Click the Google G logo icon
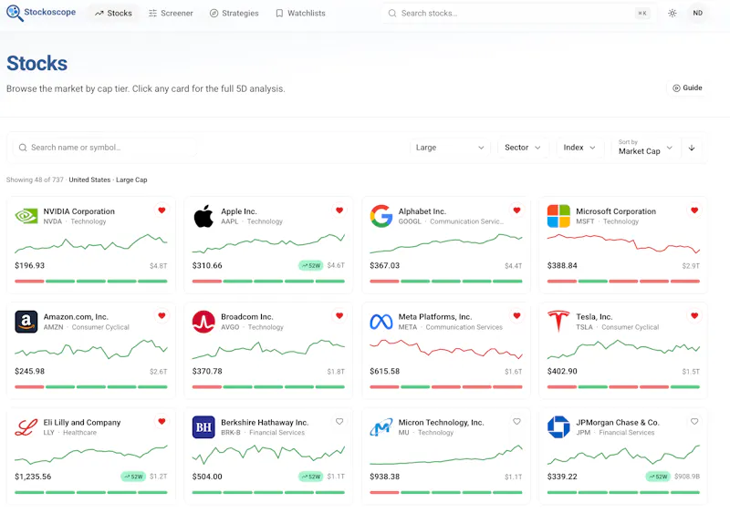The height and width of the screenshot is (513, 730). [x=381, y=216]
